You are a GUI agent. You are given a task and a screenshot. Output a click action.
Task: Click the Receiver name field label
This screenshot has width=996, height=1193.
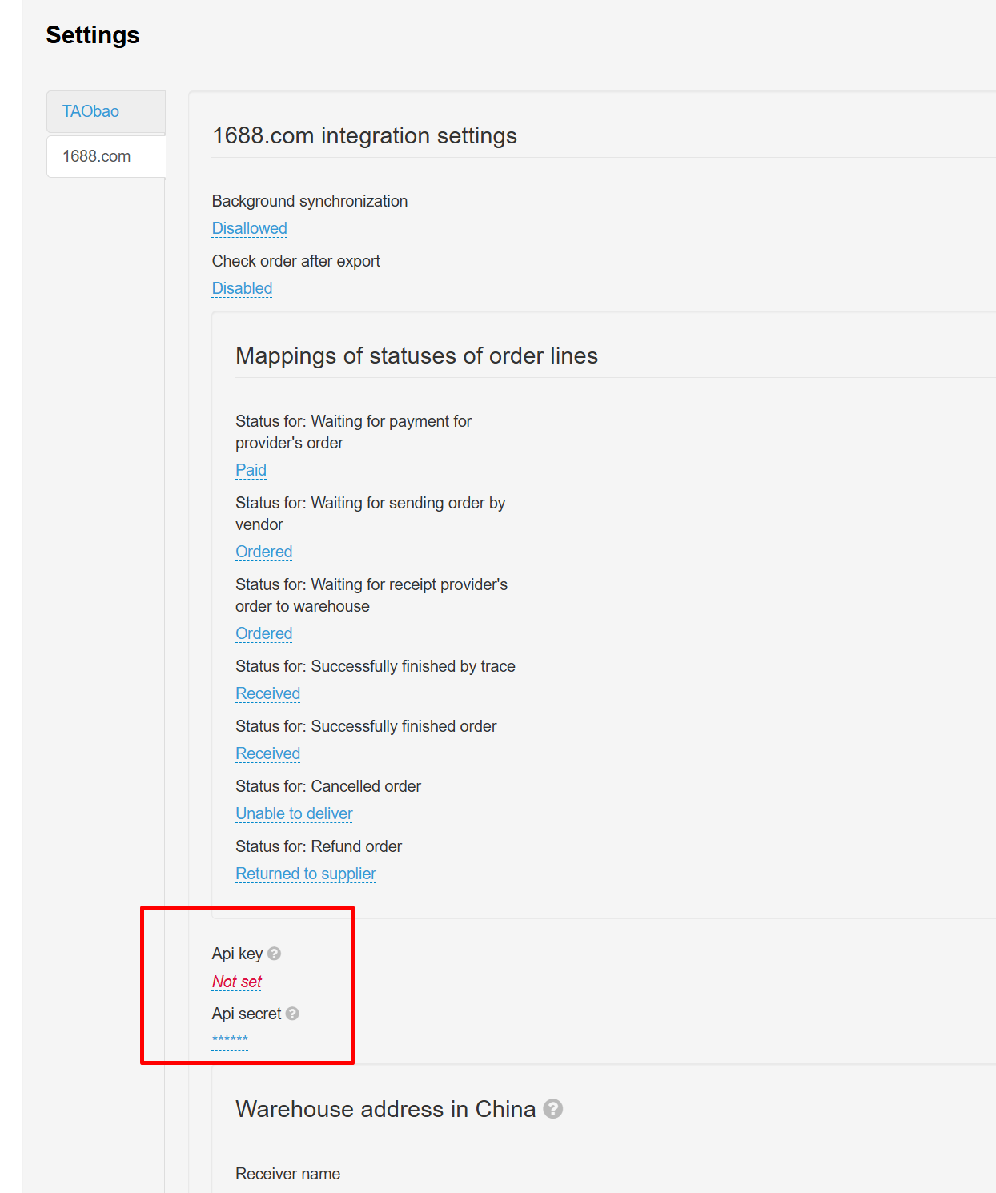pyautogui.click(x=287, y=1174)
